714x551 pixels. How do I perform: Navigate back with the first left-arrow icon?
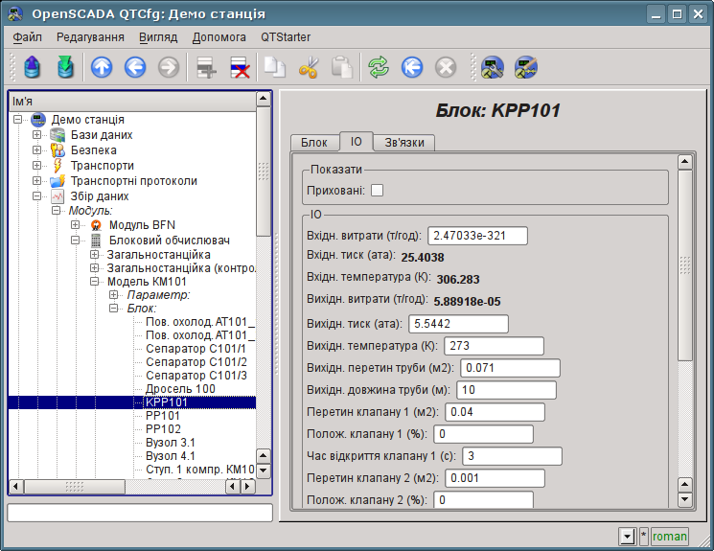(134, 67)
